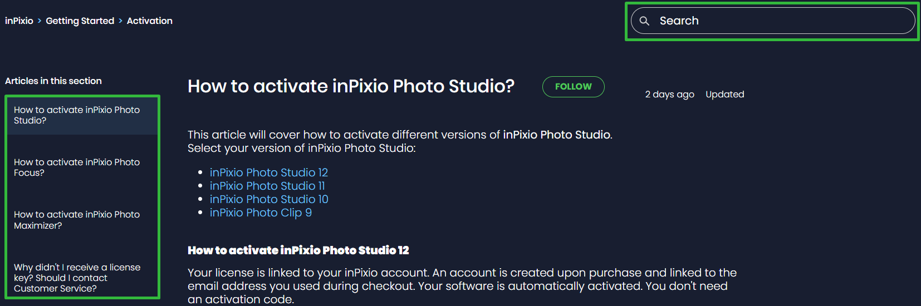Click the chevron between Getting Started and Activation
Image resolution: width=921 pixels, height=306 pixels.
tap(120, 21)
